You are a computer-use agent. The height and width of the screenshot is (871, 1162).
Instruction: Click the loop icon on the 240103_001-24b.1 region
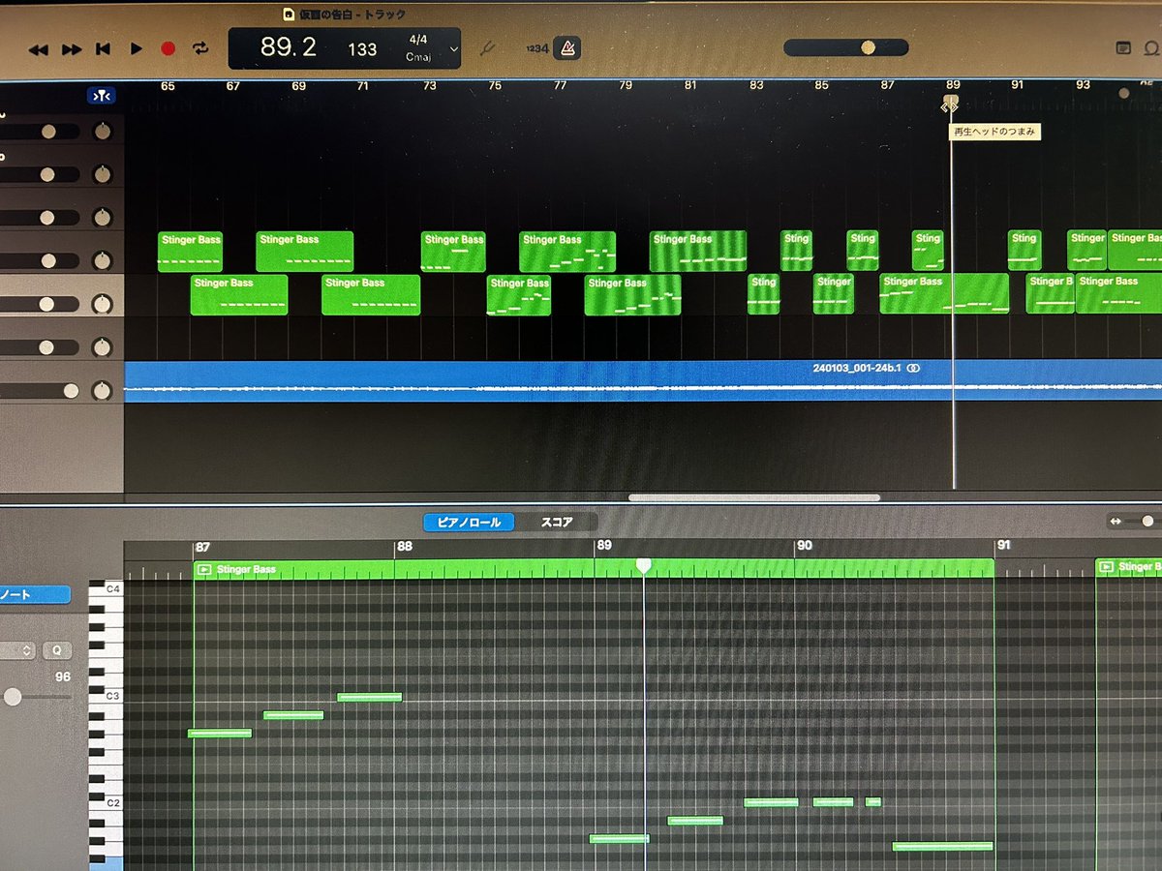click(x=914, y=369)
